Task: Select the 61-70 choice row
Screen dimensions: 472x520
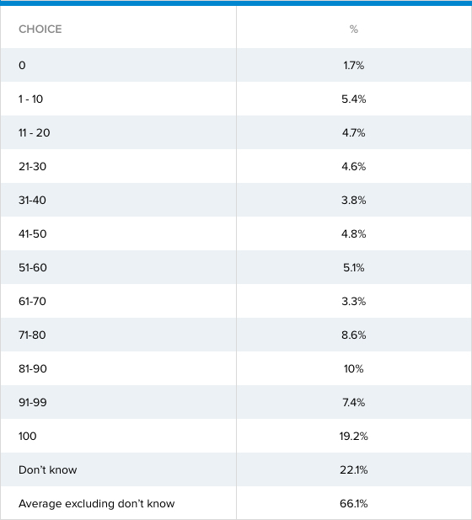Action: coord(236,301)
